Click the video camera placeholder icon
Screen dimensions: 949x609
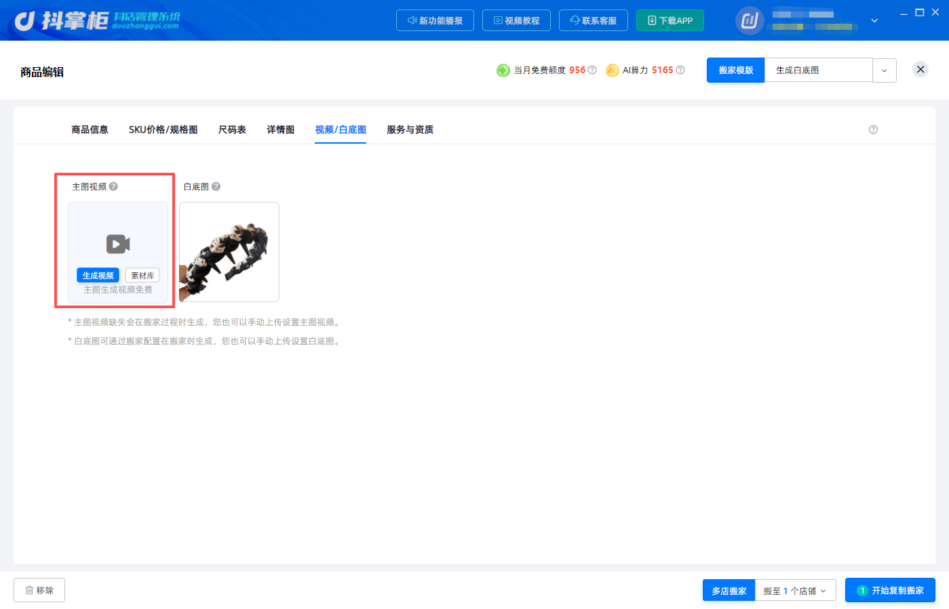pos(118,244)
